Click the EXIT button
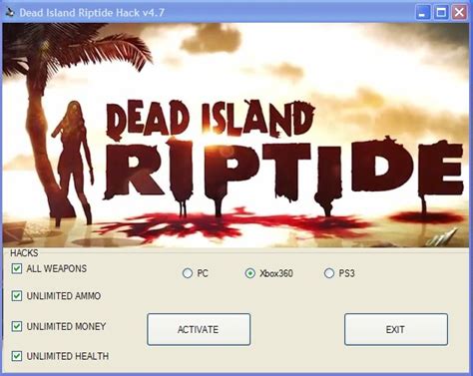The width and height of the screenshot is (473, 376). coord(396,329)
